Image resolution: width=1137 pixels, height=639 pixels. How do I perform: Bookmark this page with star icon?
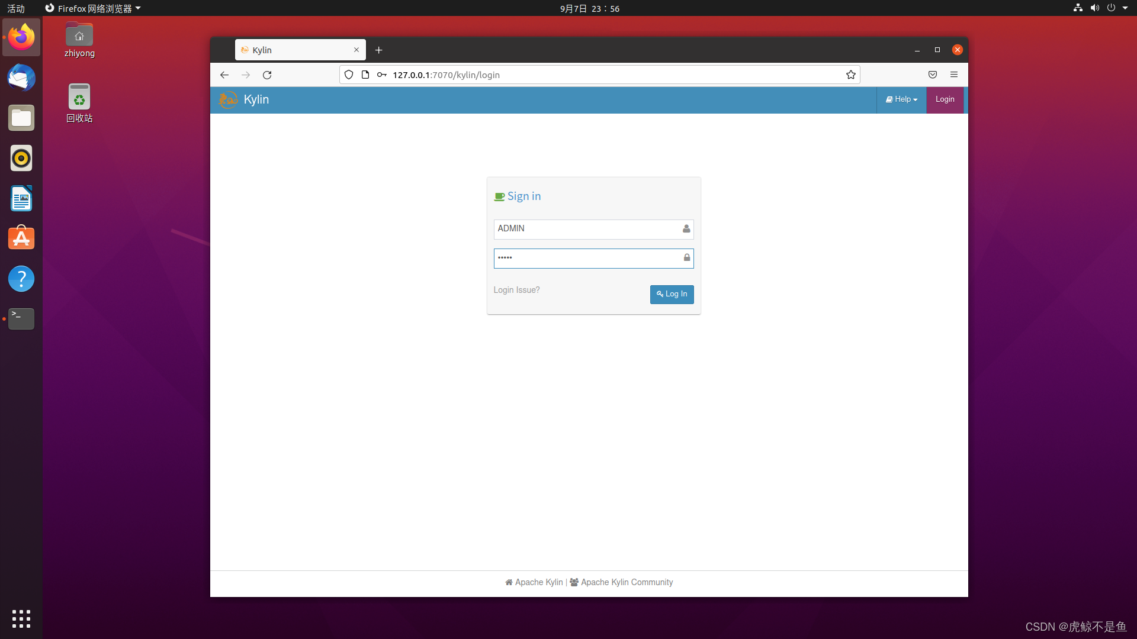[x=850, y=75]
